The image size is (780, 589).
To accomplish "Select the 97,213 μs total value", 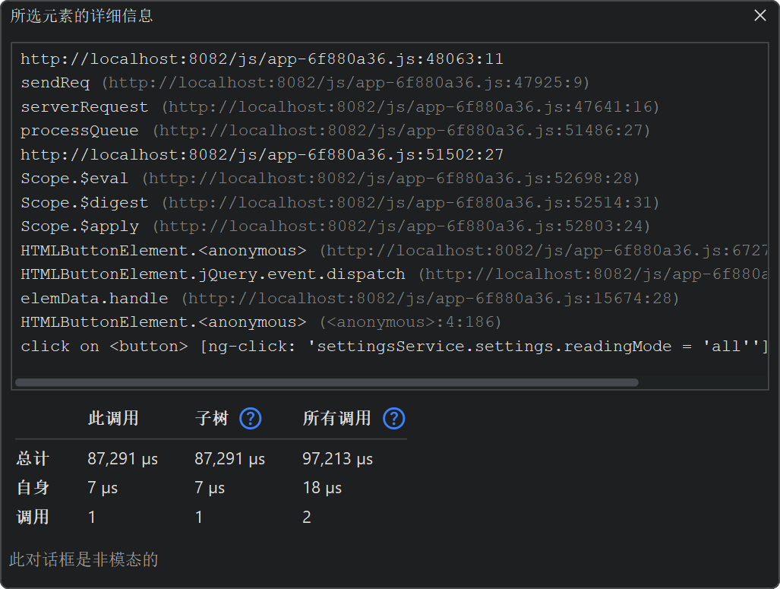I will tap(337, 459).
